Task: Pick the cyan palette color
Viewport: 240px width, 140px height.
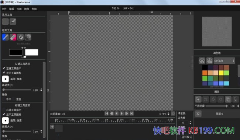Action: point(227,83)
